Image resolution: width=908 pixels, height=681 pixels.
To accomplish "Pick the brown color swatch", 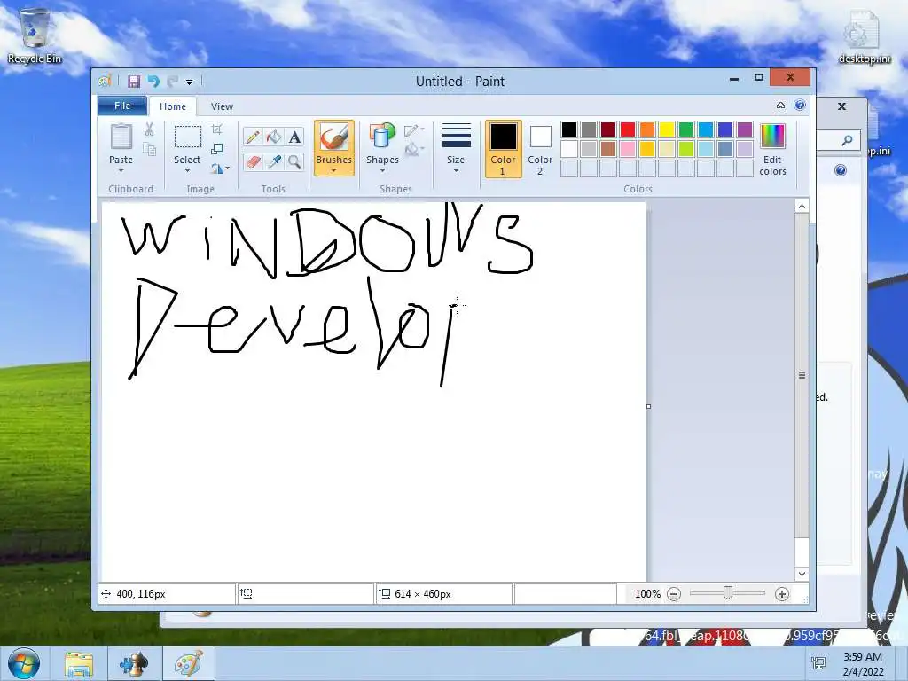I will 608,149.
